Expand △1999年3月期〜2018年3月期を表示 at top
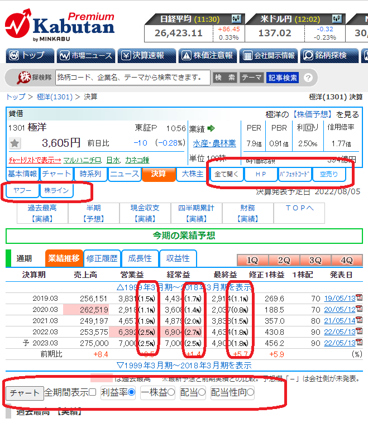368x423 pixels. click(184, 287)
